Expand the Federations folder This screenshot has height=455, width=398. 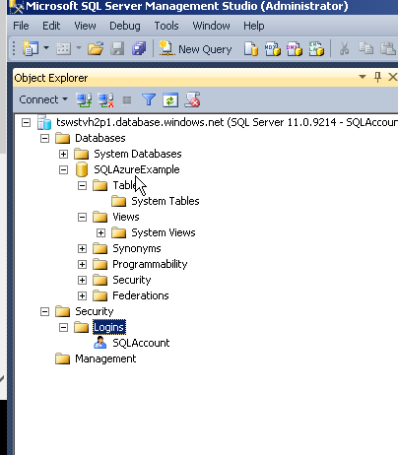click(82, 295)
